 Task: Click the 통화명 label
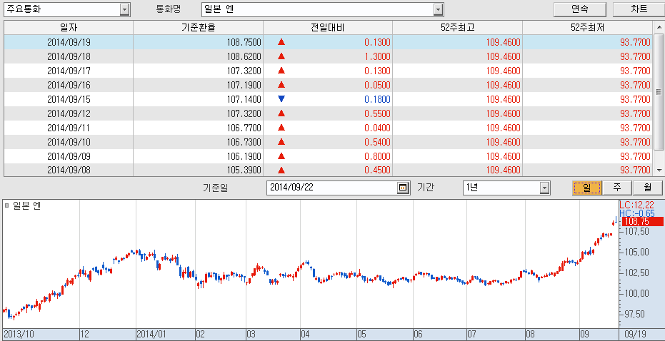pos(169,9)
